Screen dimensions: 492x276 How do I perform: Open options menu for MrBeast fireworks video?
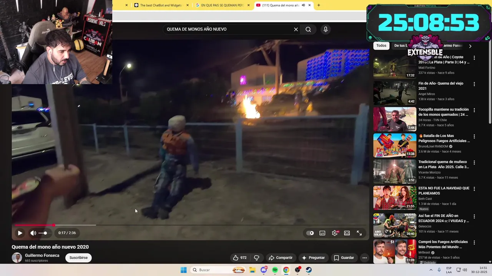474,243
